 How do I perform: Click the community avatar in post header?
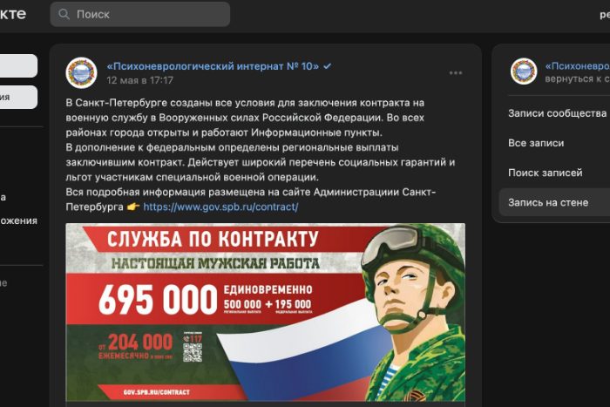point(81,72)
